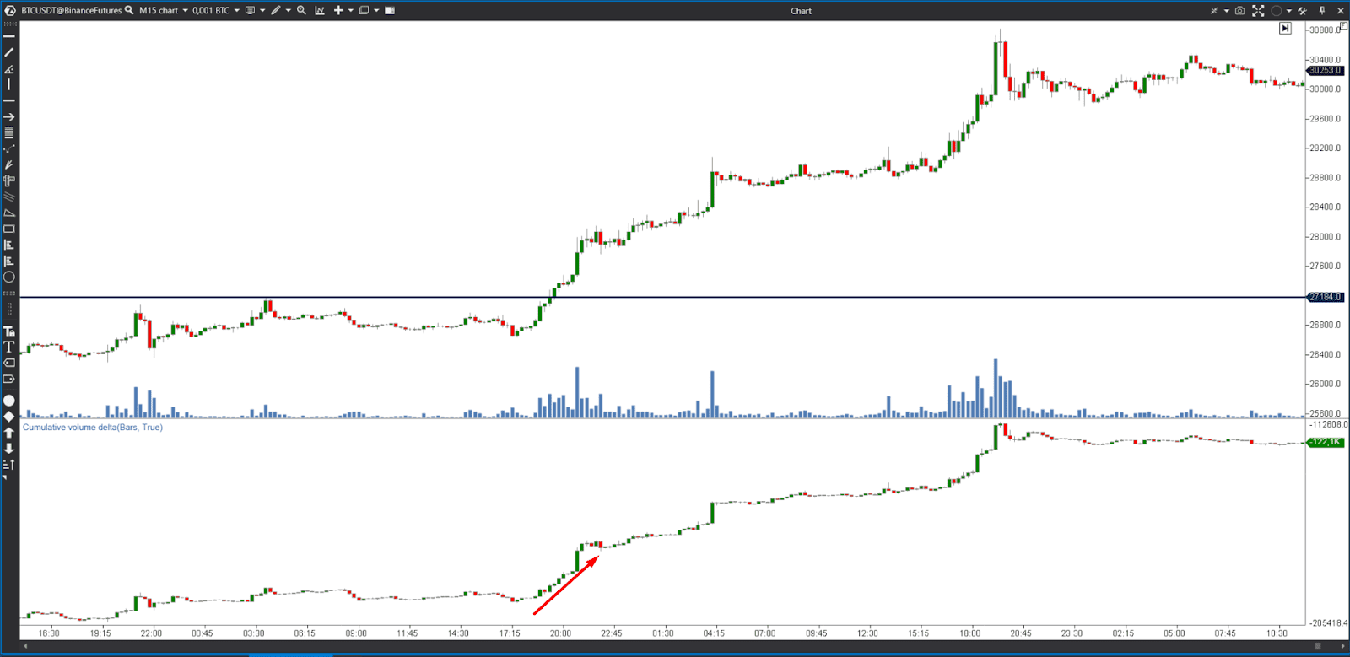
Task: Click the plus crosshair icon
Action: point(338,10)
